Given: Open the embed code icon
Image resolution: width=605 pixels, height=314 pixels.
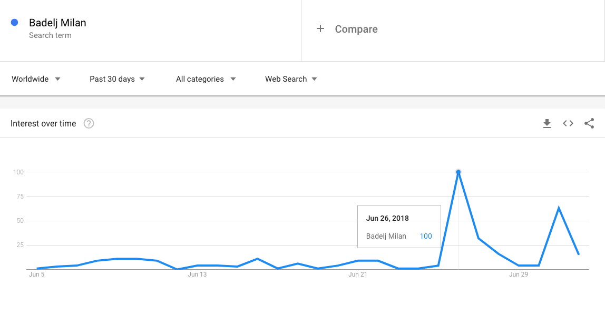Looking at the screenshot, I should [x=568, y=123].
